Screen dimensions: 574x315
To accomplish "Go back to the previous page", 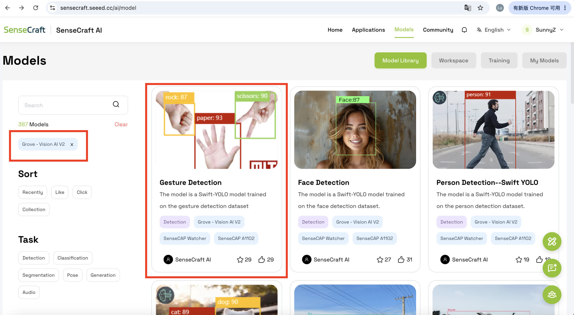I will pyautogui.click(x=8, y=8).
